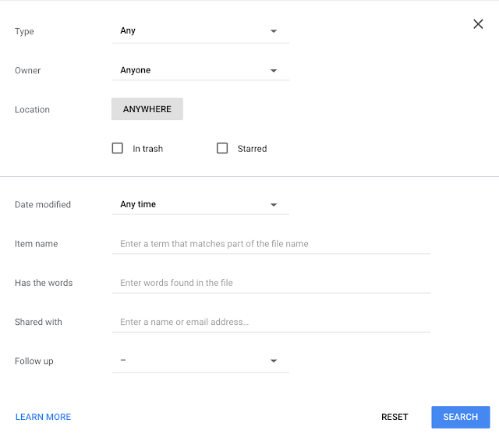Image resolution: width=499 pixels, height=434 pixels.
Task: Focus the Item name text field
Action: pos(271,244)
